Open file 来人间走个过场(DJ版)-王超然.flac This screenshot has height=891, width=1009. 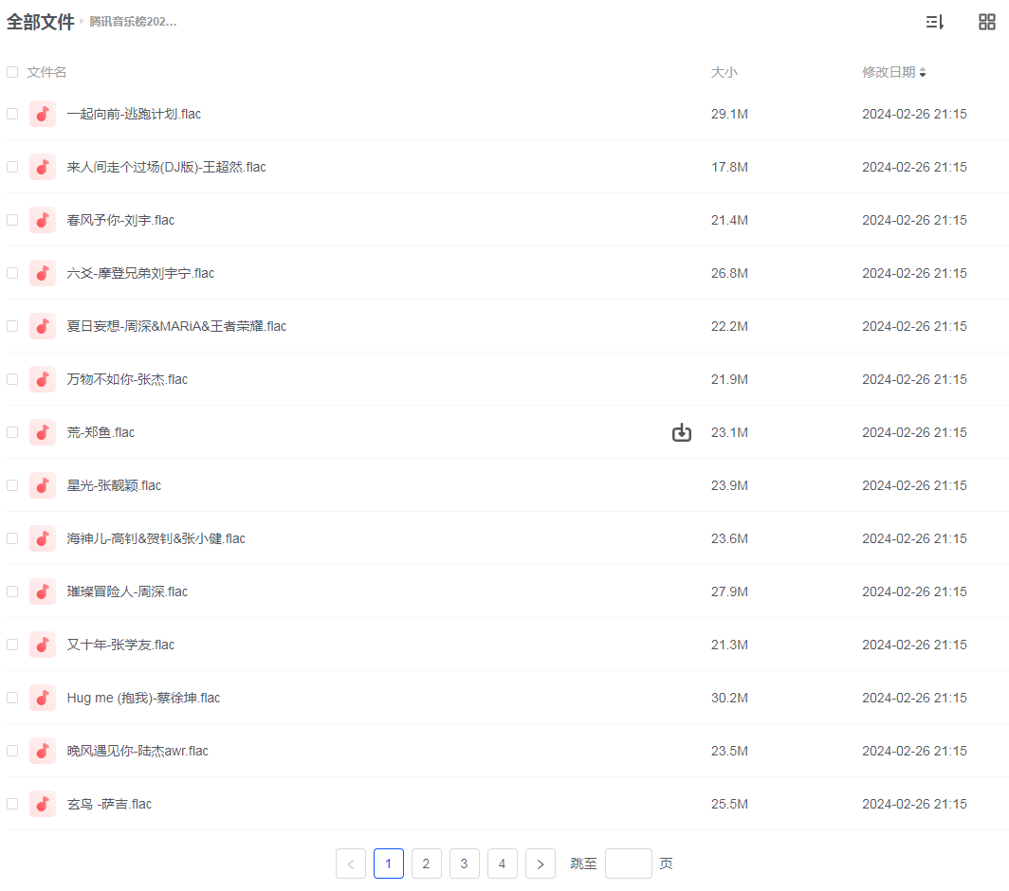[x=167, y=167]
